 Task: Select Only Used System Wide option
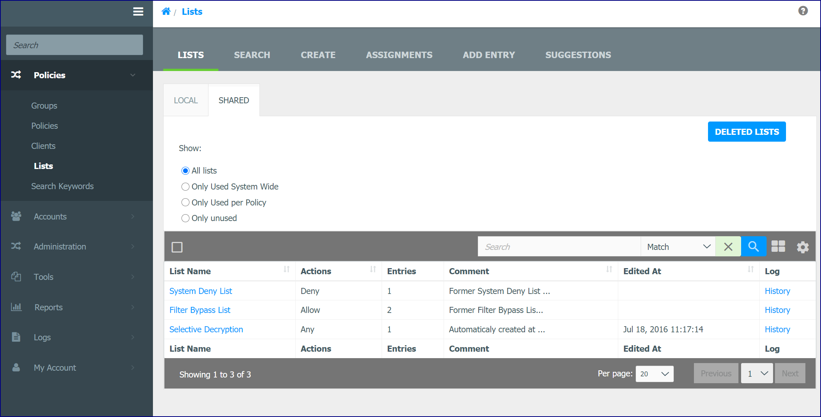tap(185, 187)
